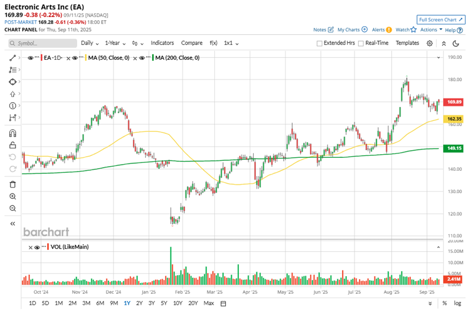Toggle percent scale mode
Viewport: 468px width, 313px height.
(x=445, y=304)
